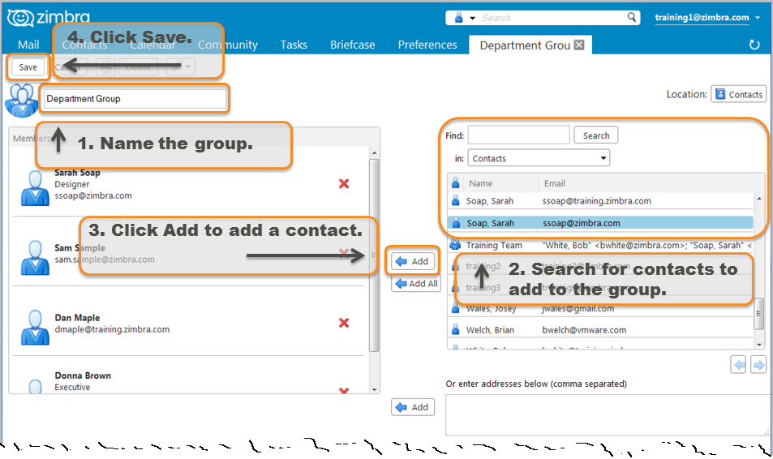Click contact results scroll down arrow

[x=759, y=345]
